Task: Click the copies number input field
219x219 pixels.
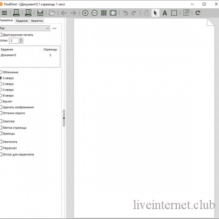Action: [14, 41]
